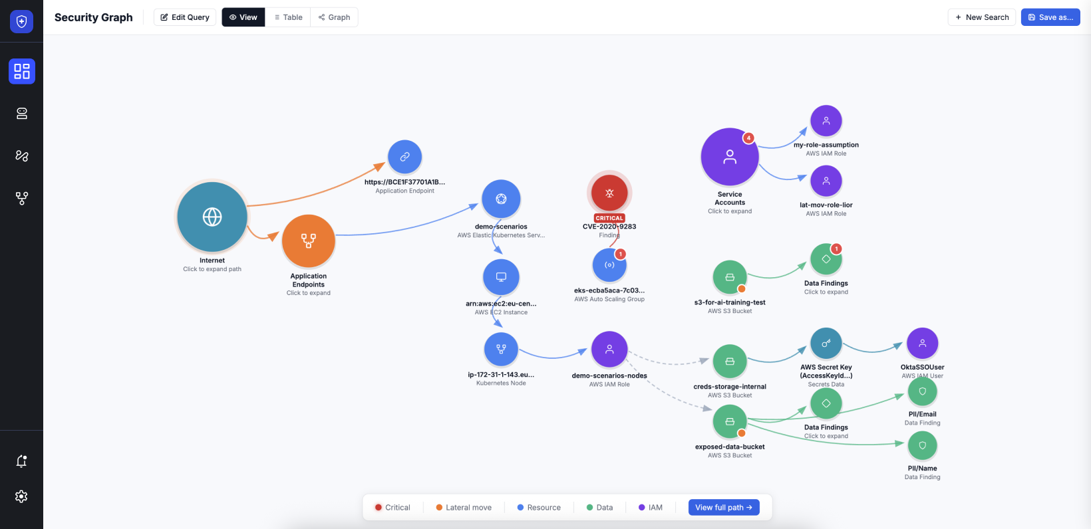1091x529 pixels.
Task: Toggle the Data legend filter
Action: 599,507
